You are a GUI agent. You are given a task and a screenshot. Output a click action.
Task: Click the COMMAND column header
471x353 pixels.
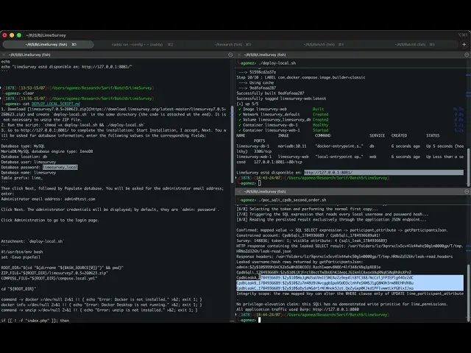point(322,135)
